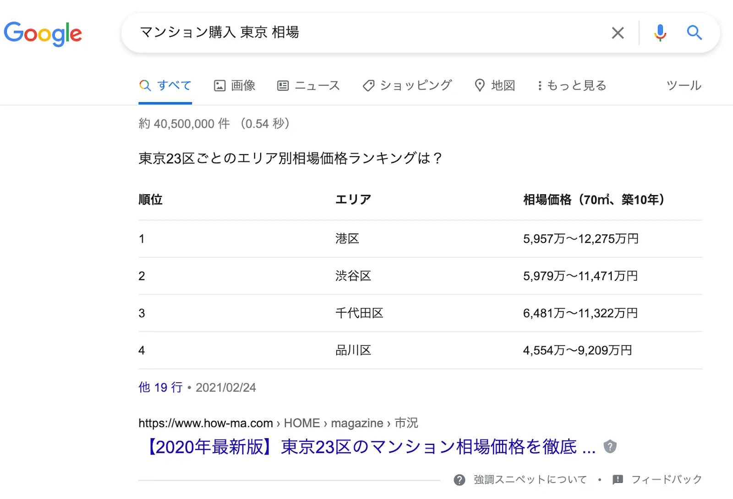The image size is (733, 499).
Task: Click the 渋谷区 table cell
Action: (353, 276)
